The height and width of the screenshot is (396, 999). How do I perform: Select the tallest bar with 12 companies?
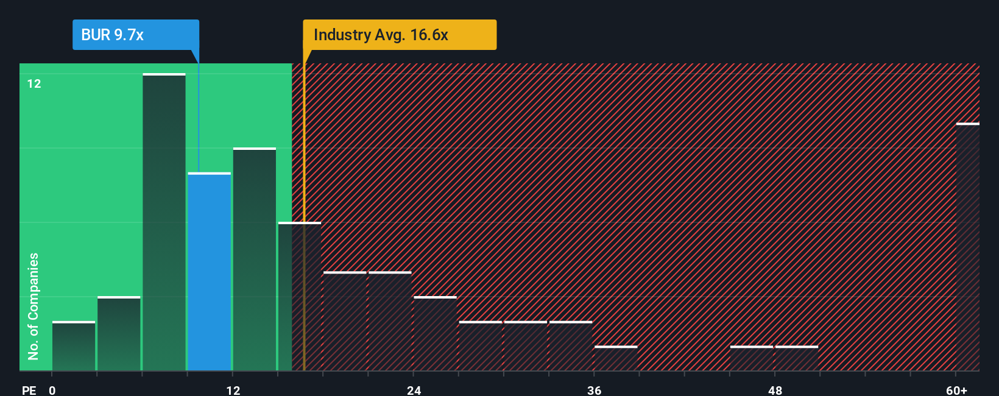(x=164, y=222)
